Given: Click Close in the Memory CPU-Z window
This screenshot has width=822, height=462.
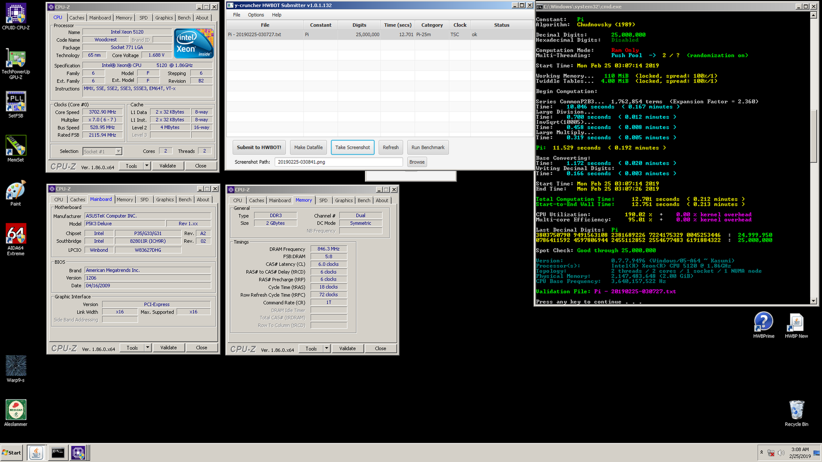Looking at the screenshot, I should (x=381, y=348).
